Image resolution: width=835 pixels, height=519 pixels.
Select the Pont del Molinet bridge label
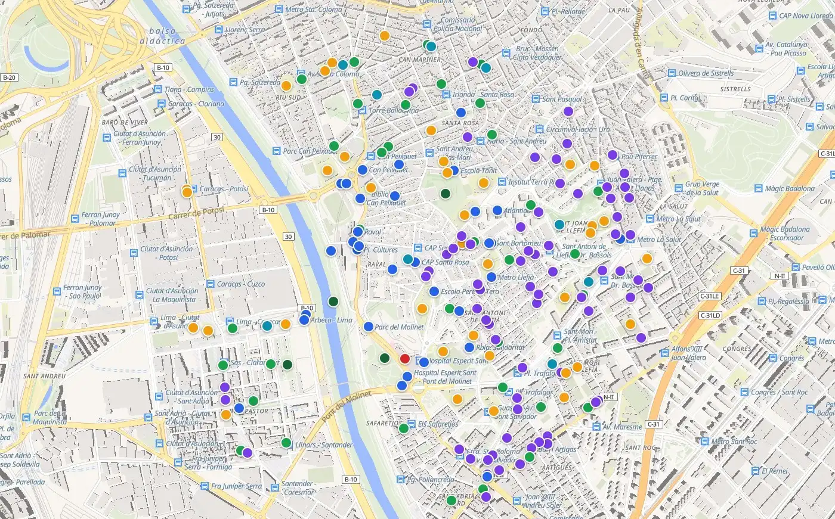(347, 407)
